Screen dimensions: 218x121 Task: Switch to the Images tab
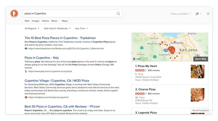tap(36, 21)
